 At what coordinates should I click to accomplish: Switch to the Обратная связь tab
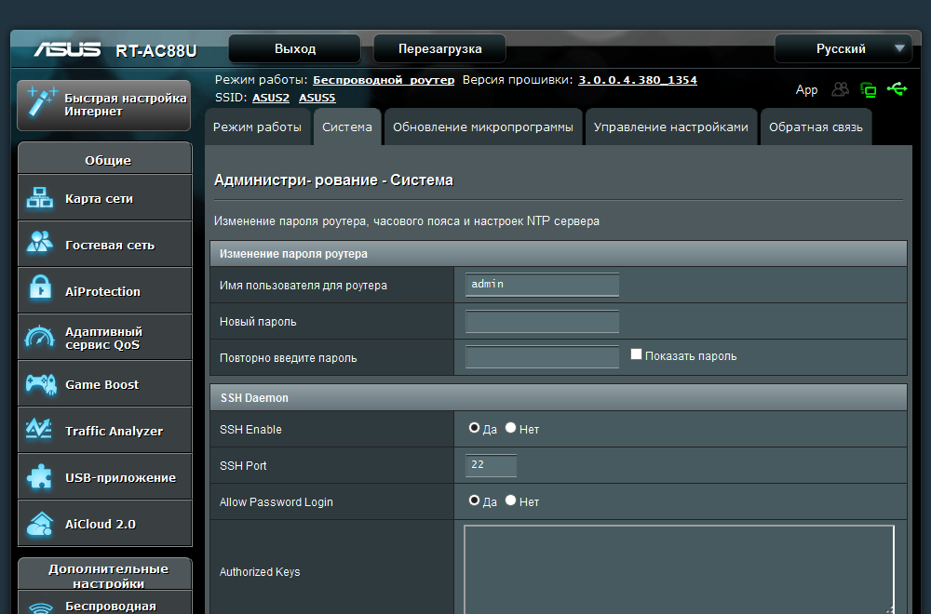pos(816,127)
